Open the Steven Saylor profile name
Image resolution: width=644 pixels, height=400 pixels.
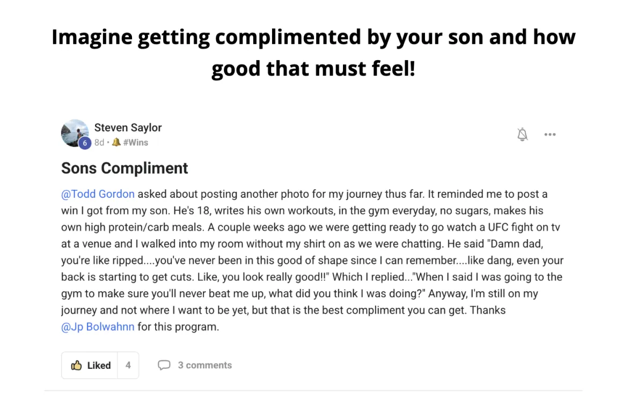tap(128, 128)
